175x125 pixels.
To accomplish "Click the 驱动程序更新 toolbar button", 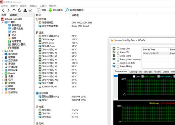I will 74,10.
